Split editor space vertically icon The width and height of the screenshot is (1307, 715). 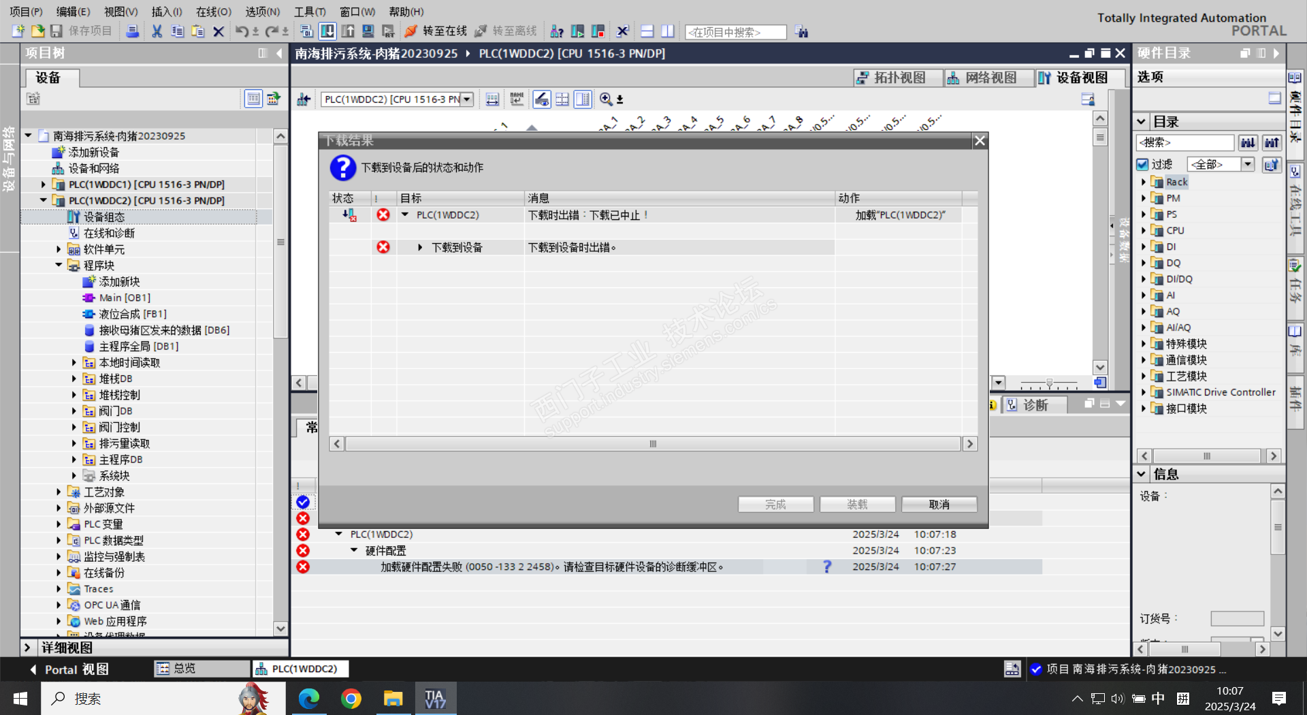point(668,31)
